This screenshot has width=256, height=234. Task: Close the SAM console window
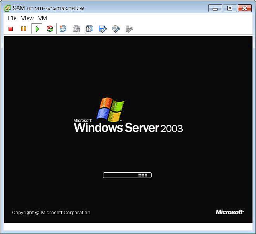tap(245, 8)
